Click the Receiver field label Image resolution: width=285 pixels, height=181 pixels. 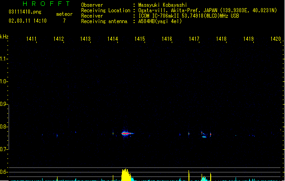pos(92,16)
